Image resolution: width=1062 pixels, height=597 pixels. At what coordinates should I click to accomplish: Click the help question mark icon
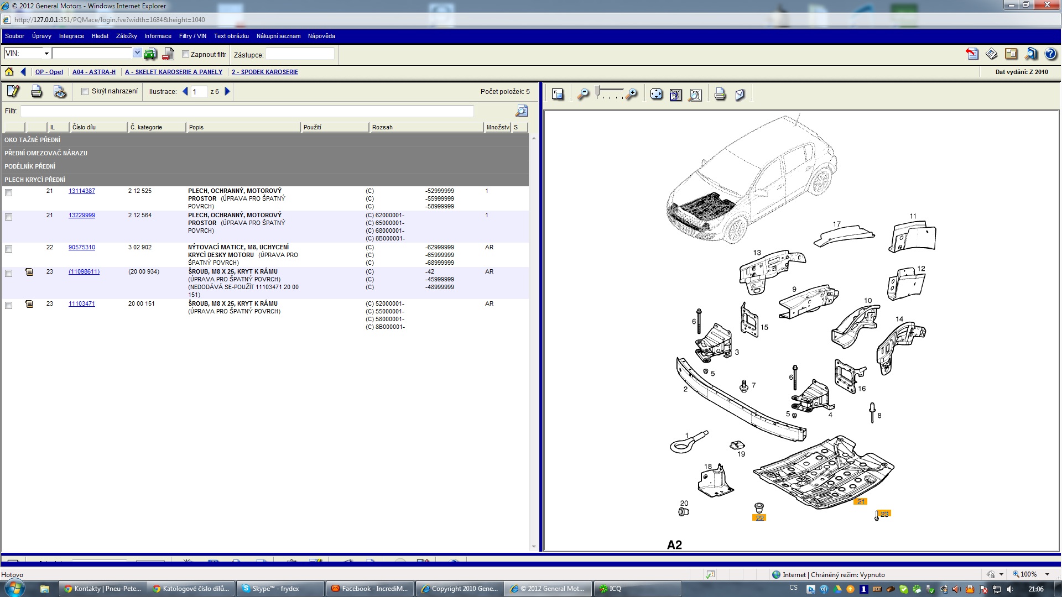1050,54
